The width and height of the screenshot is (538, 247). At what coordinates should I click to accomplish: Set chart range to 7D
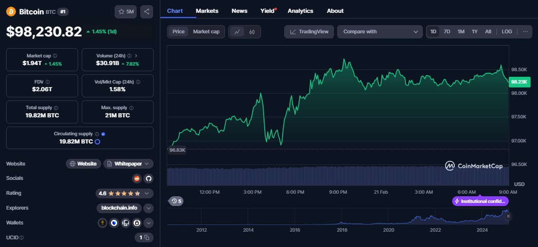(447, 31)
